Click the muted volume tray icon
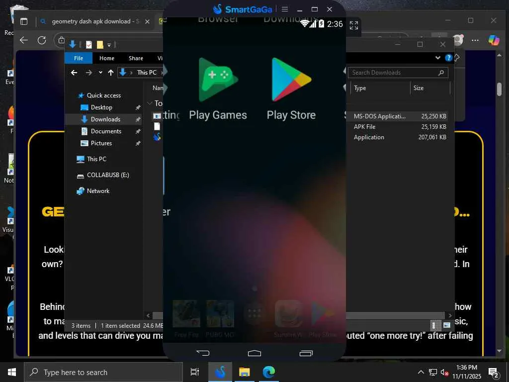Viewport: 509px width, 382px height. 444,372
